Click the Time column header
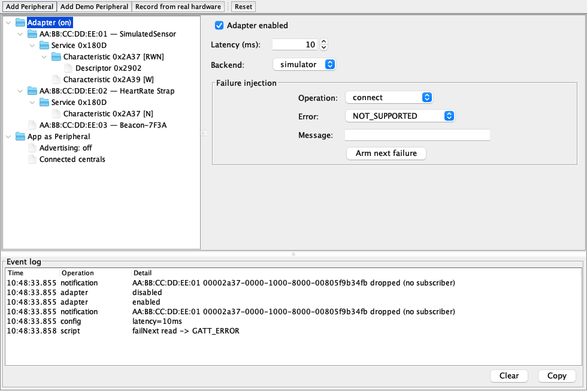Viewport: 587px width, 391px height. [x=32, y=273]
